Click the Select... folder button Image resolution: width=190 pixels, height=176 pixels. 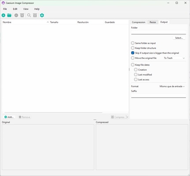[179, 38]
